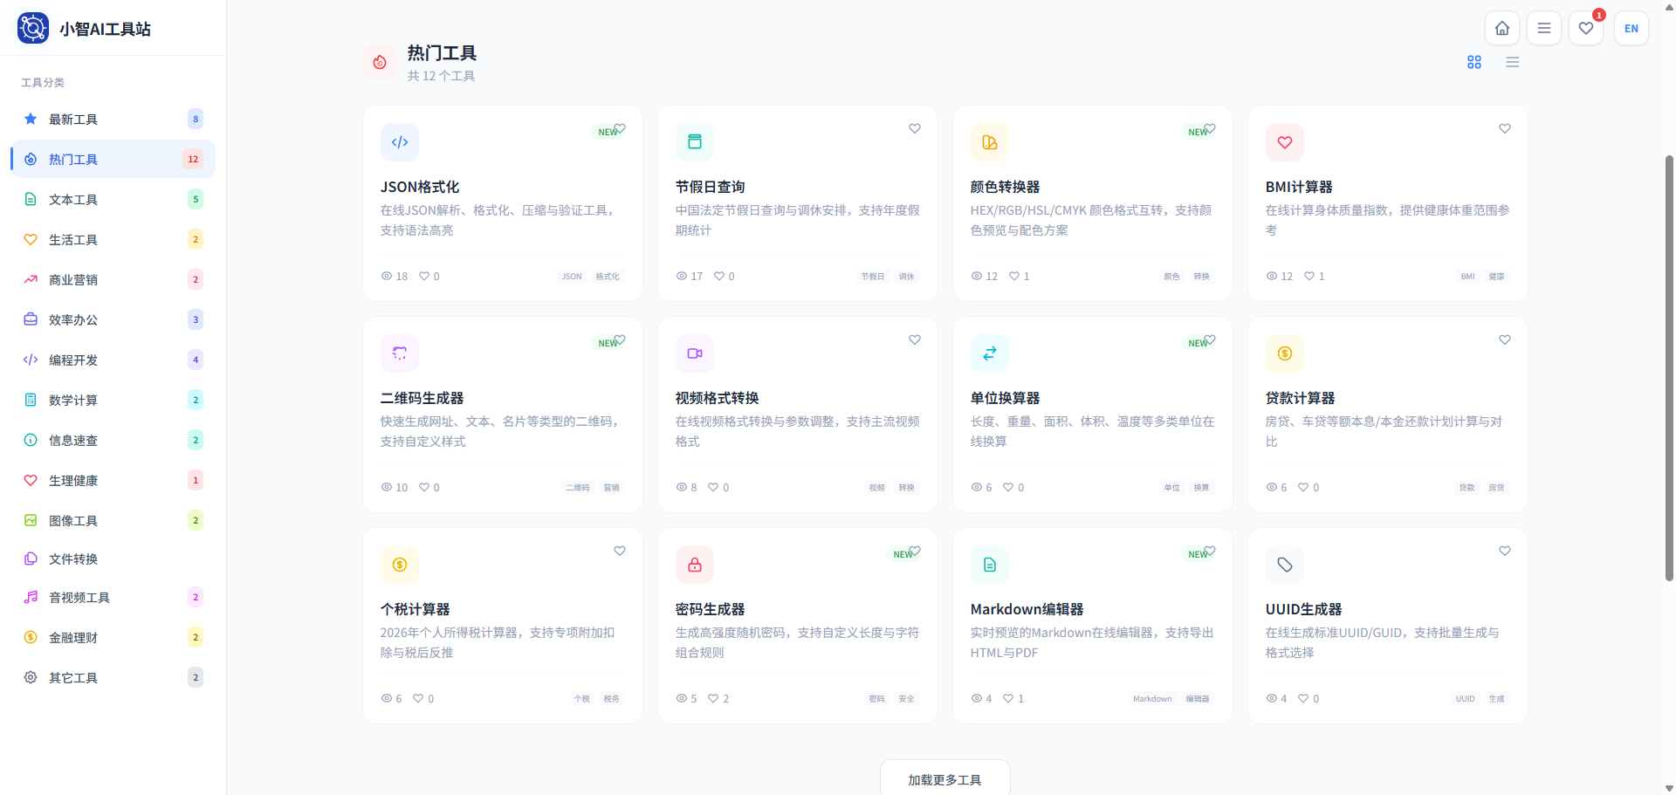Favorite the BMI计算器 tool card
Viewport: 1676px width, 795px height.
click(x=1505, y=128)
